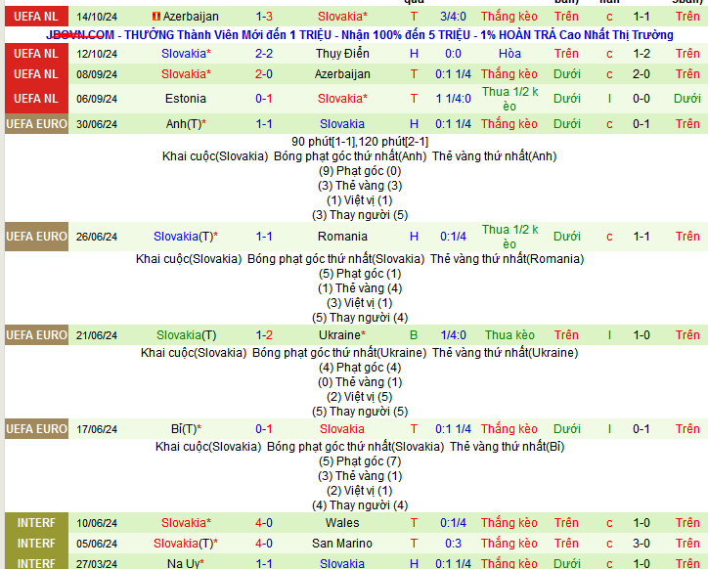Viewport: 708px width, 569px height.
Task: Click the Na Uy team name
Action: [186, 564]
